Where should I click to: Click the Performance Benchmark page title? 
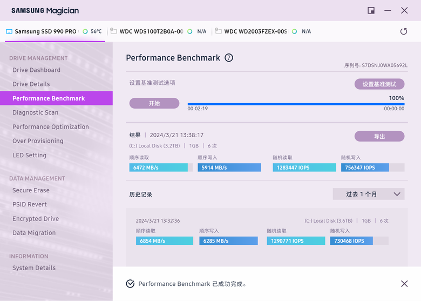pos(173,58)
